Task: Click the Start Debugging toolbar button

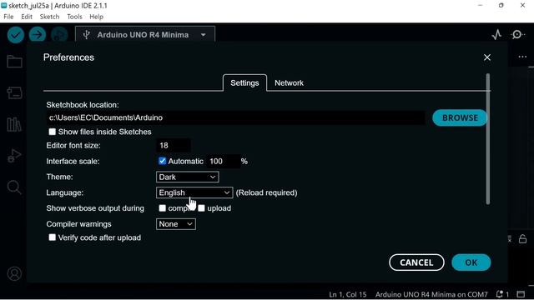Action: tap(59, 35)
